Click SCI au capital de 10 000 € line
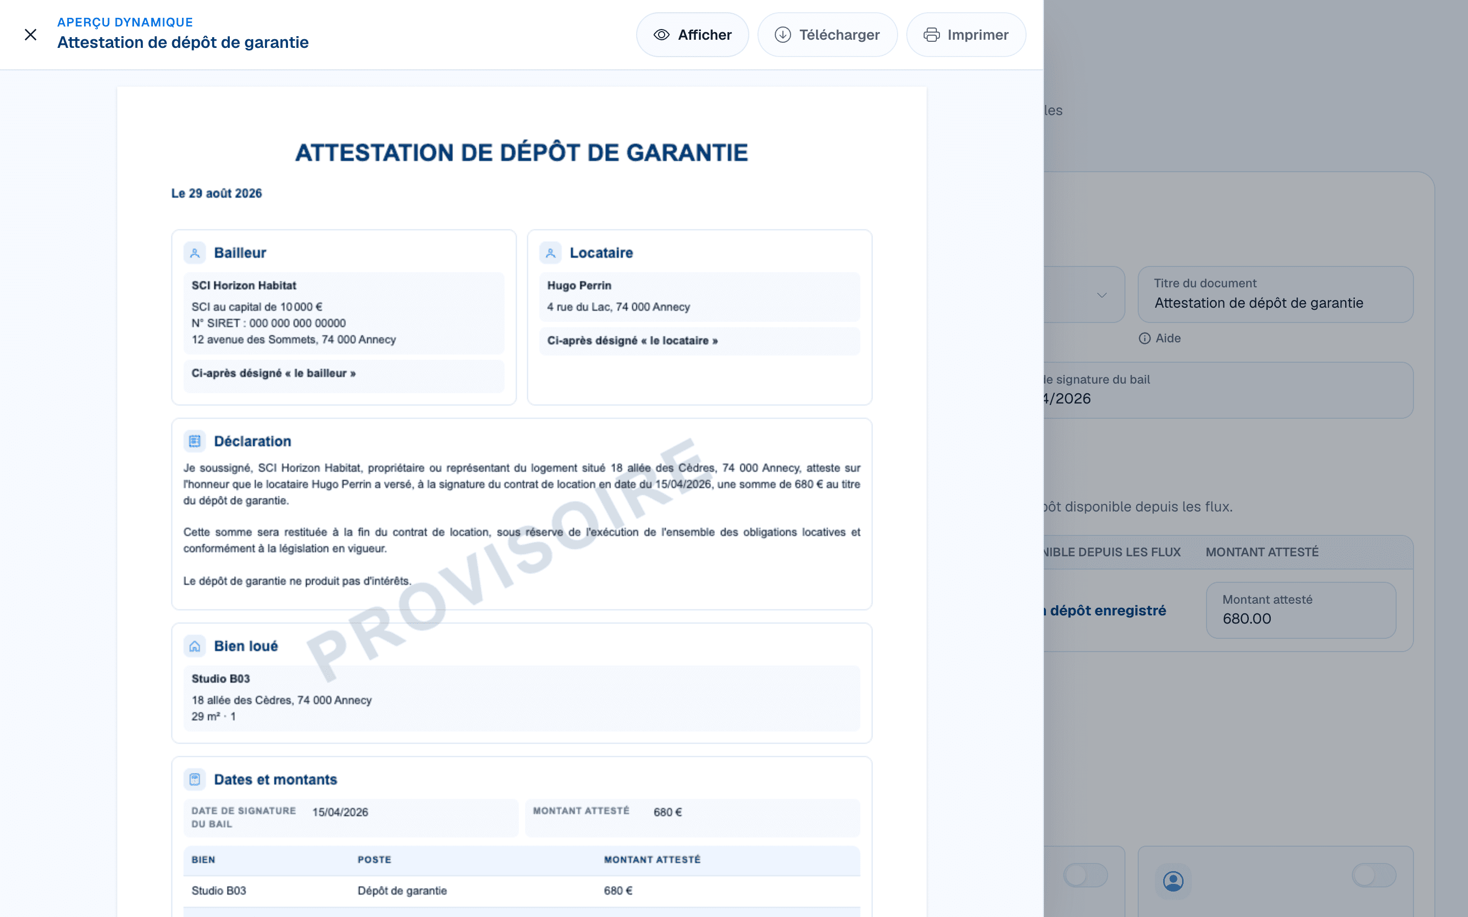Viewport: 1468px width, 917px height. pyautogui.click(x=257, y=307)
